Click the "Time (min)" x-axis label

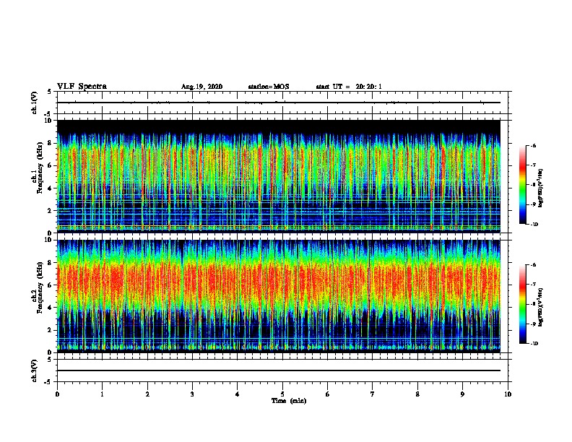coord(289,401)
